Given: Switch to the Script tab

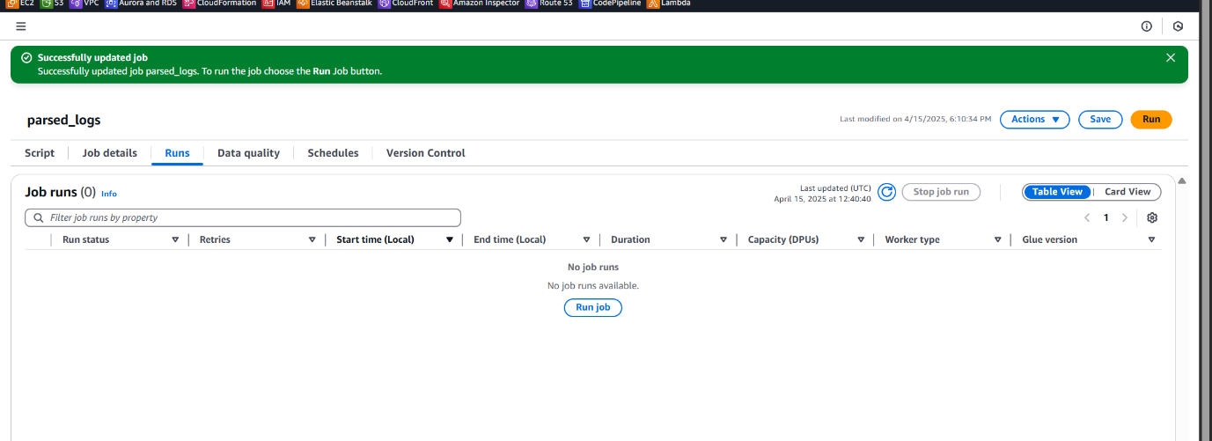Looking at the screenshot, I should tap(40, 153).
